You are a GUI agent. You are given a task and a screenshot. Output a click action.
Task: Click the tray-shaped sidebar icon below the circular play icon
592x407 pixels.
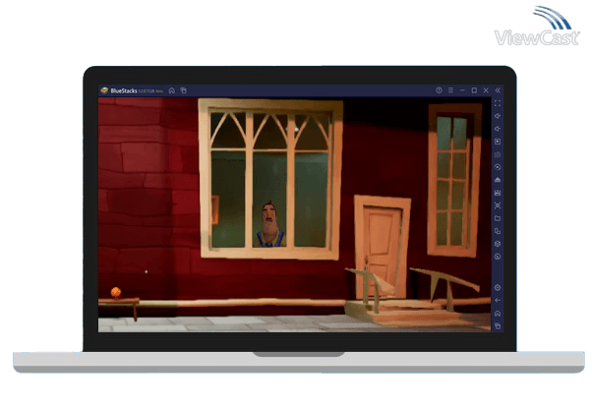click(x=498, y=180)
